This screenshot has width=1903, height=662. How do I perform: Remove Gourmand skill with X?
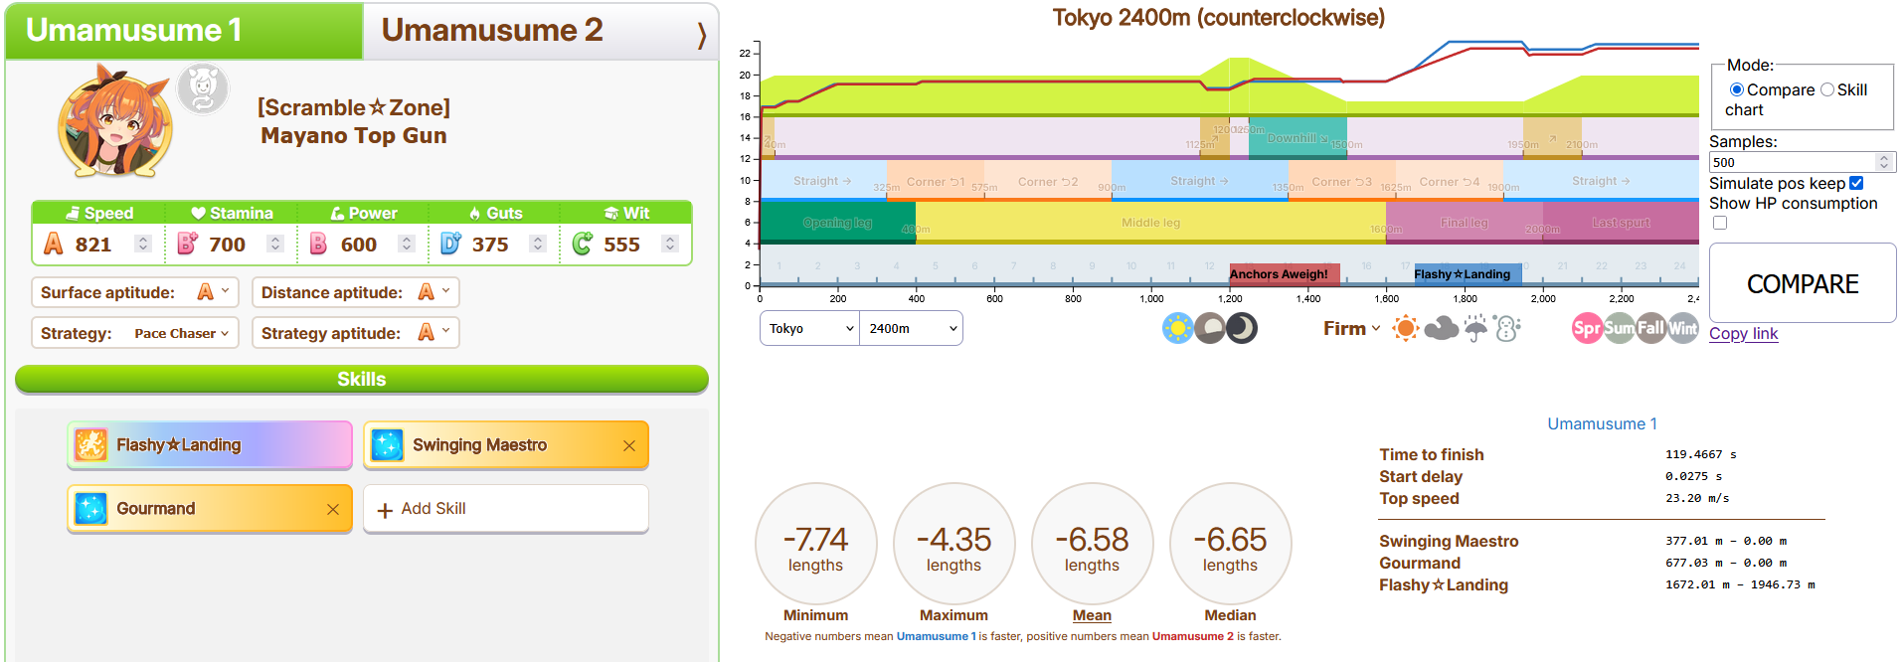(x=332, y=509)
